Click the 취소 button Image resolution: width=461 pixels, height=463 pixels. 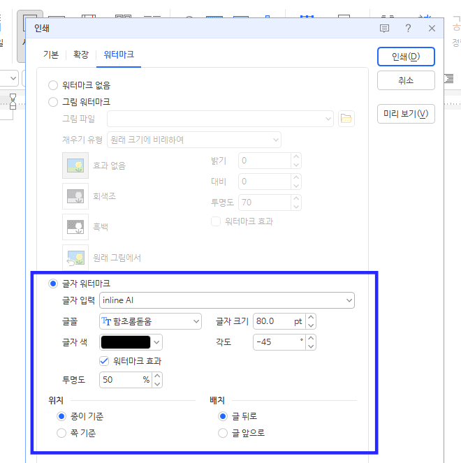[x=406, y=80]
